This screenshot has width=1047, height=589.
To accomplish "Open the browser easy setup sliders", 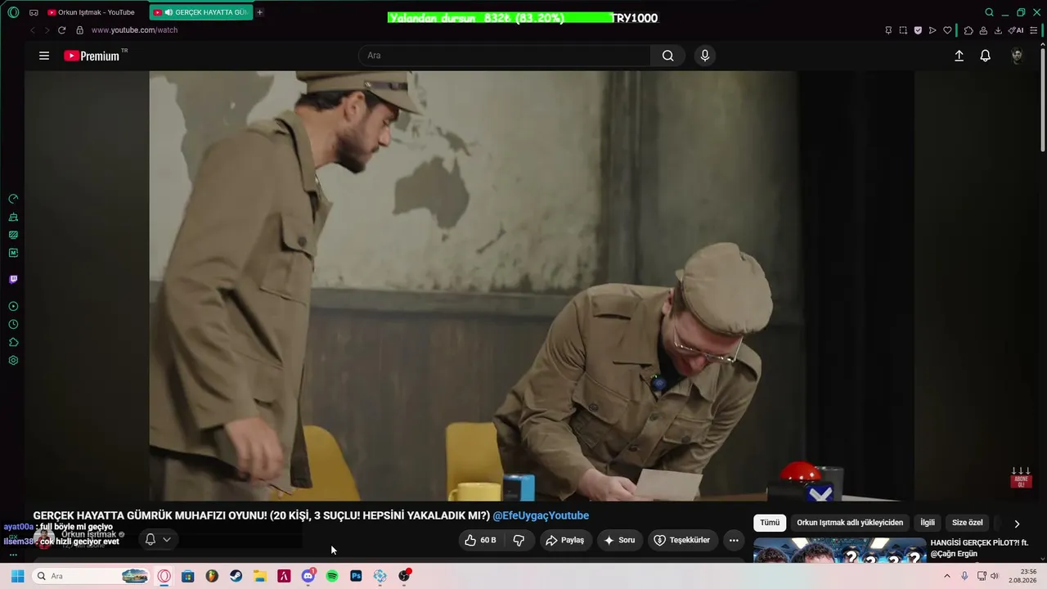I will (1035, 30).
